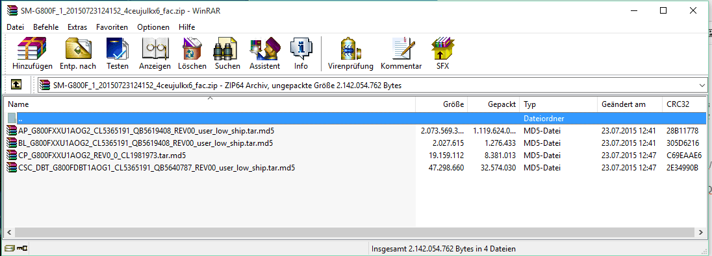Select the AP_G800FXXU1AOG2...tar.md5 file name
Viewport: 712px width, 256px height.
click(146, 131)
